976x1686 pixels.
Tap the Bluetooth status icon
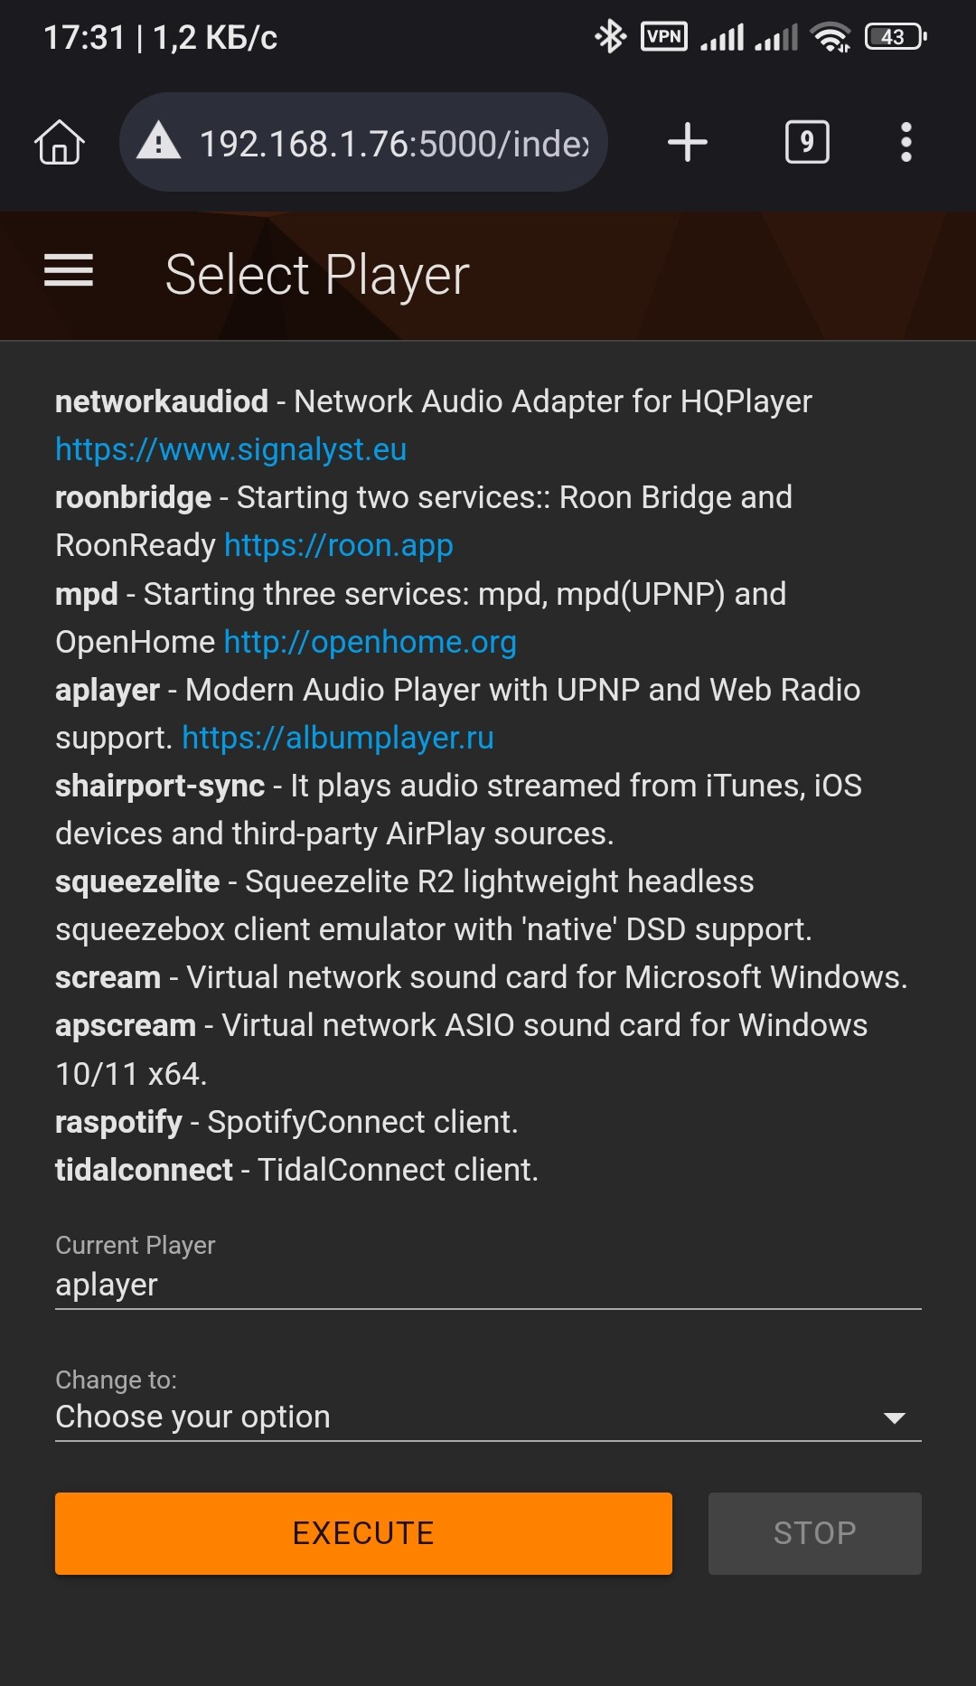click(x=610, y=37)
